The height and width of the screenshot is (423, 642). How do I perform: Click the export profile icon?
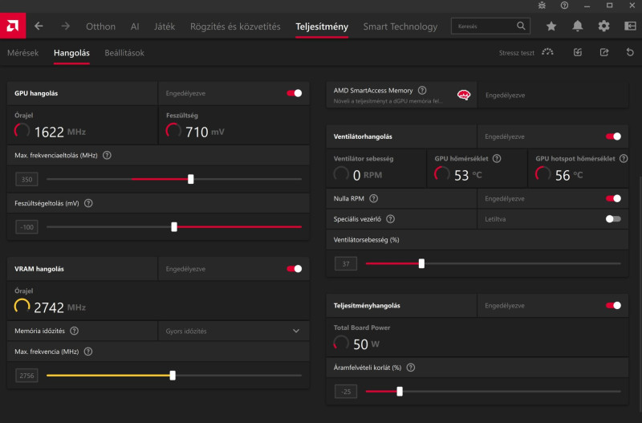coord(604,52)
